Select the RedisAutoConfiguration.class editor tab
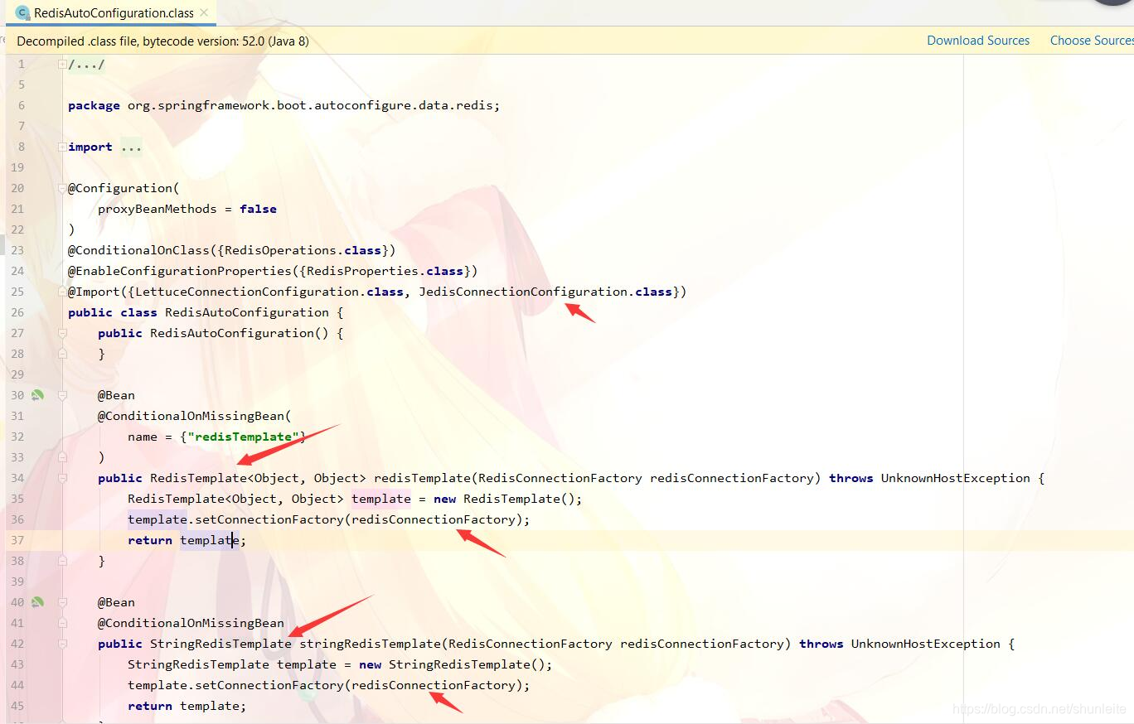This screenshot has width=1134, height=724. coord(112,12)
